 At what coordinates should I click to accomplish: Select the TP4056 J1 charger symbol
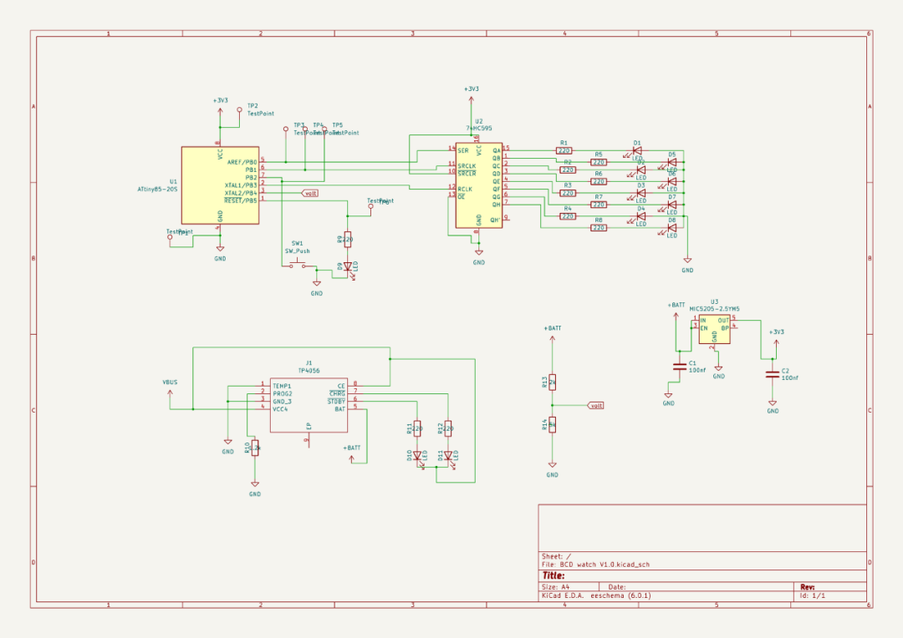[x=309, y=406]
